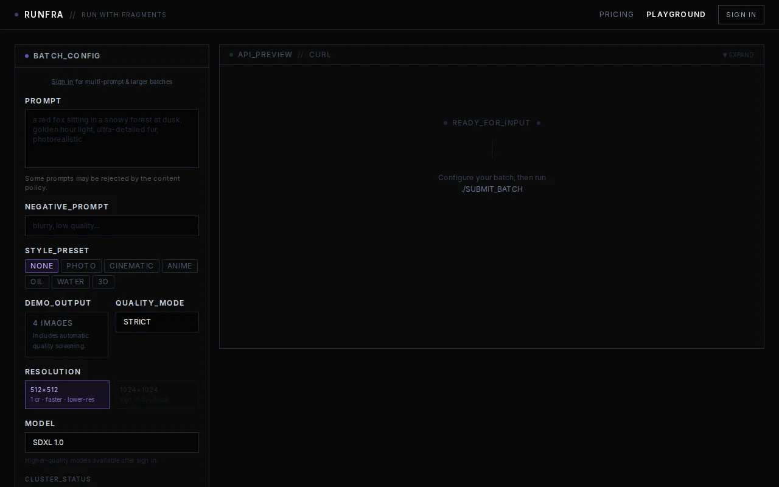Select the NONE style preset

coord(41,266)
